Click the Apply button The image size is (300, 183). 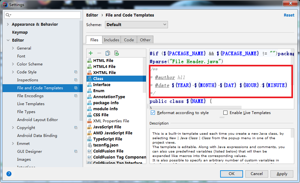(282, 174)
